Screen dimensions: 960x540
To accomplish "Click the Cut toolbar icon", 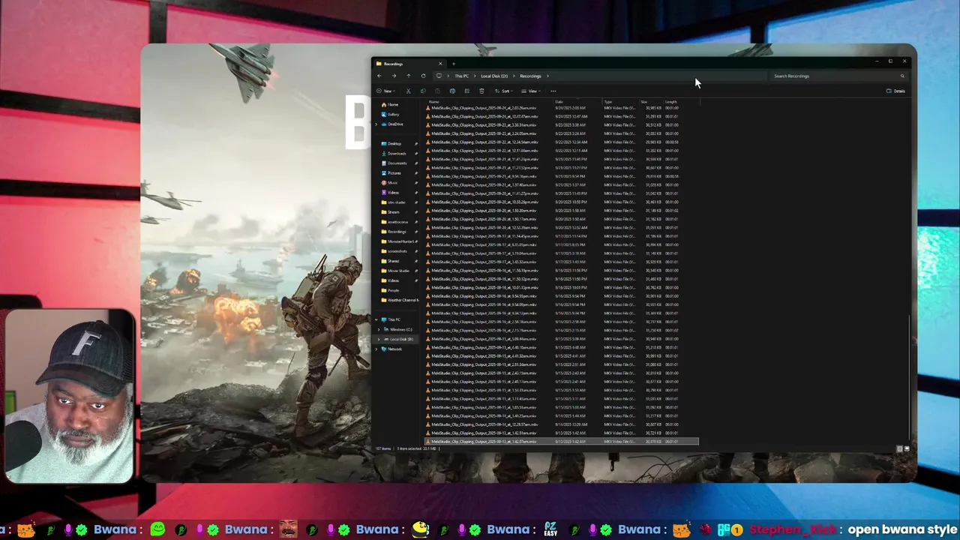I will [x=408, y=91].
